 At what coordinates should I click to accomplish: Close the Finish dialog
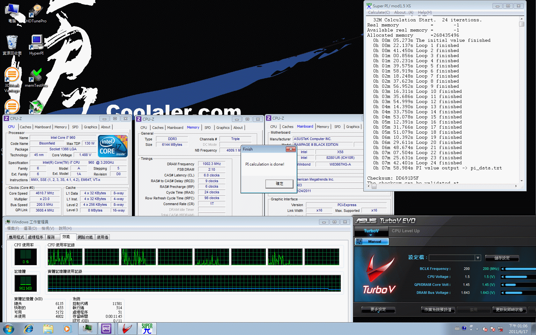coord(290,149)
